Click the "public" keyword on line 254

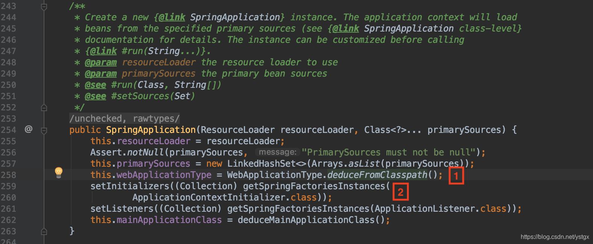point(85,130)
